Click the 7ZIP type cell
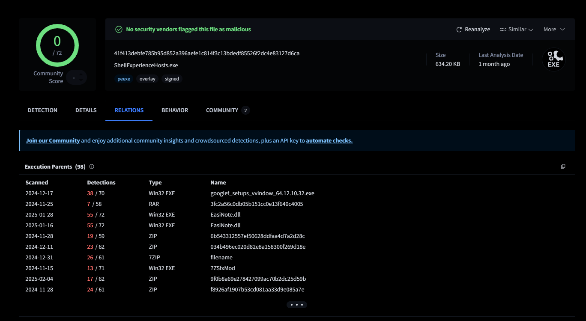The width and height of the screenshot is (586, 321). [x=155, y=258]
